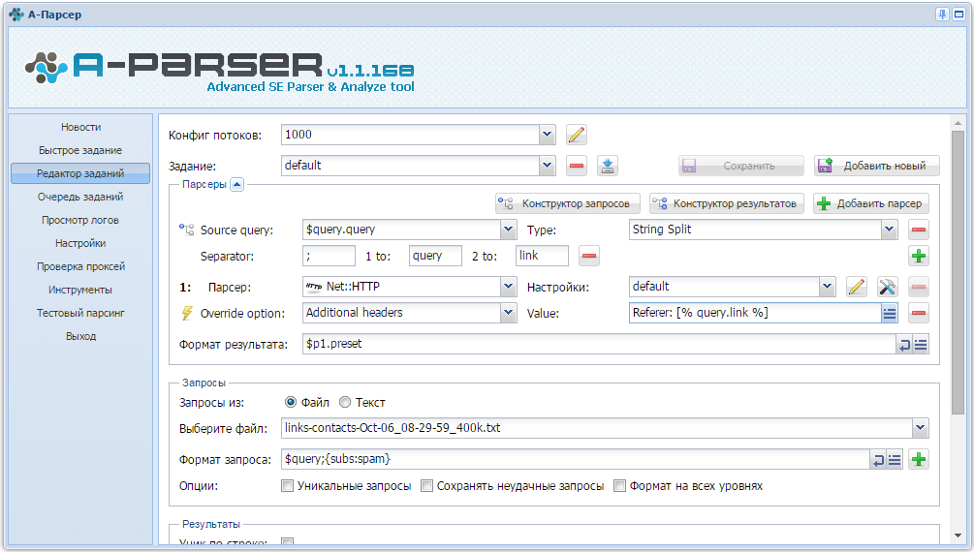The height and width of the screenshot is (552, 974).
Task: Select Редактор заданий in the sidebar
Action: [80, 173]
